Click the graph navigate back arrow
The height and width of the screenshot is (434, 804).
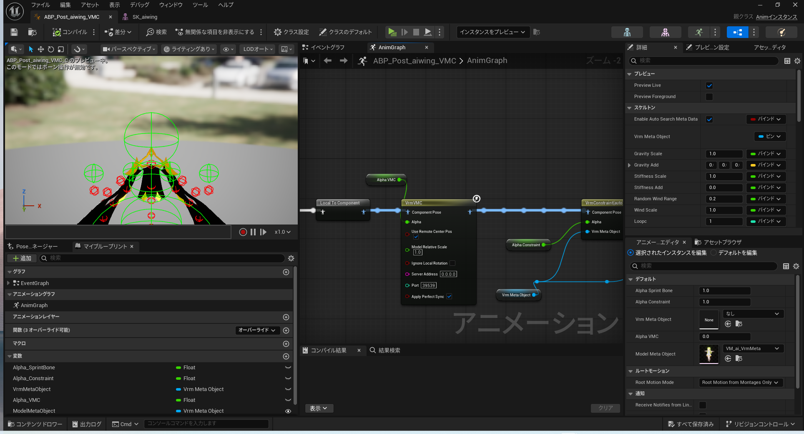(328, 61)
